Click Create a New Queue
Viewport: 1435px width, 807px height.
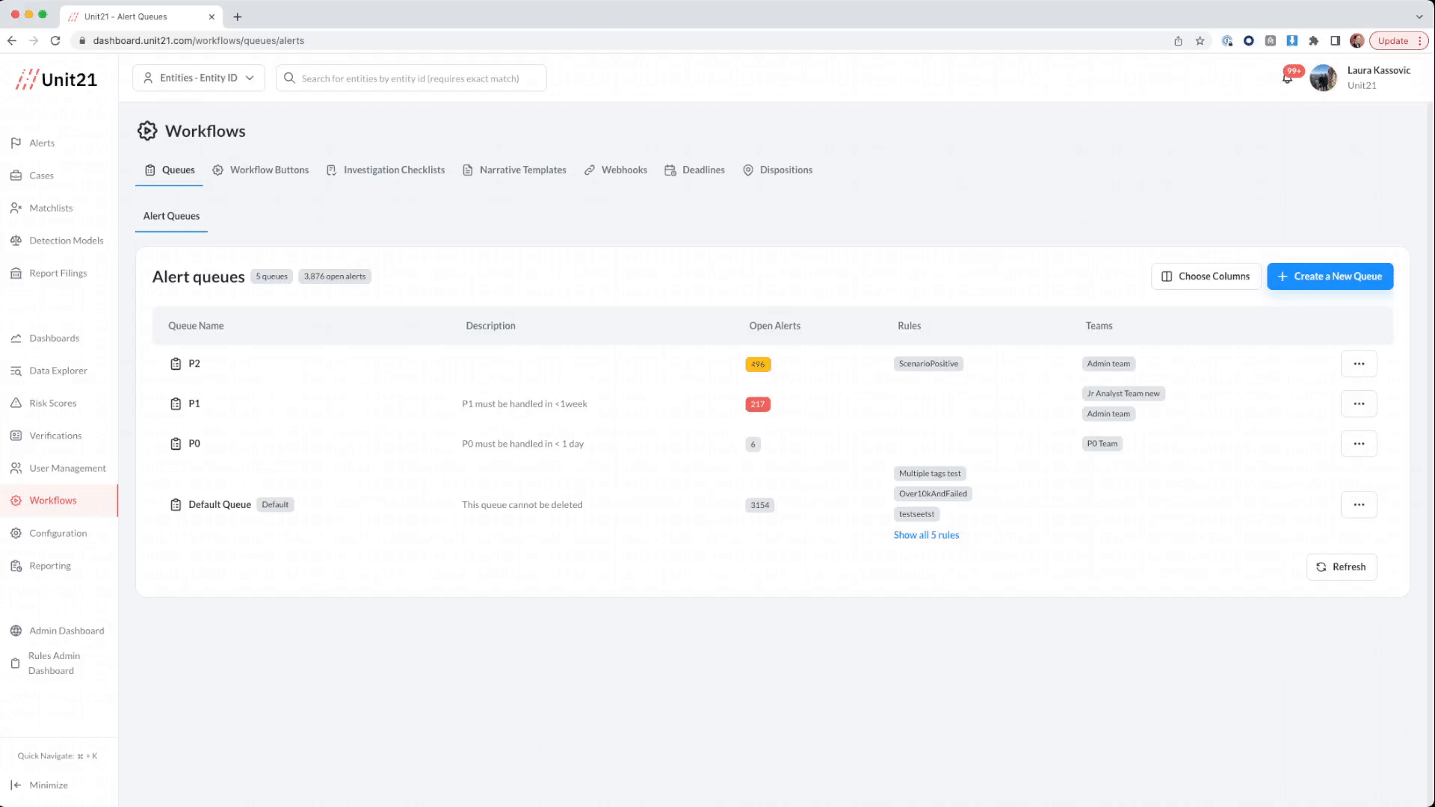pyautogui.click(x=1330, y=276)
